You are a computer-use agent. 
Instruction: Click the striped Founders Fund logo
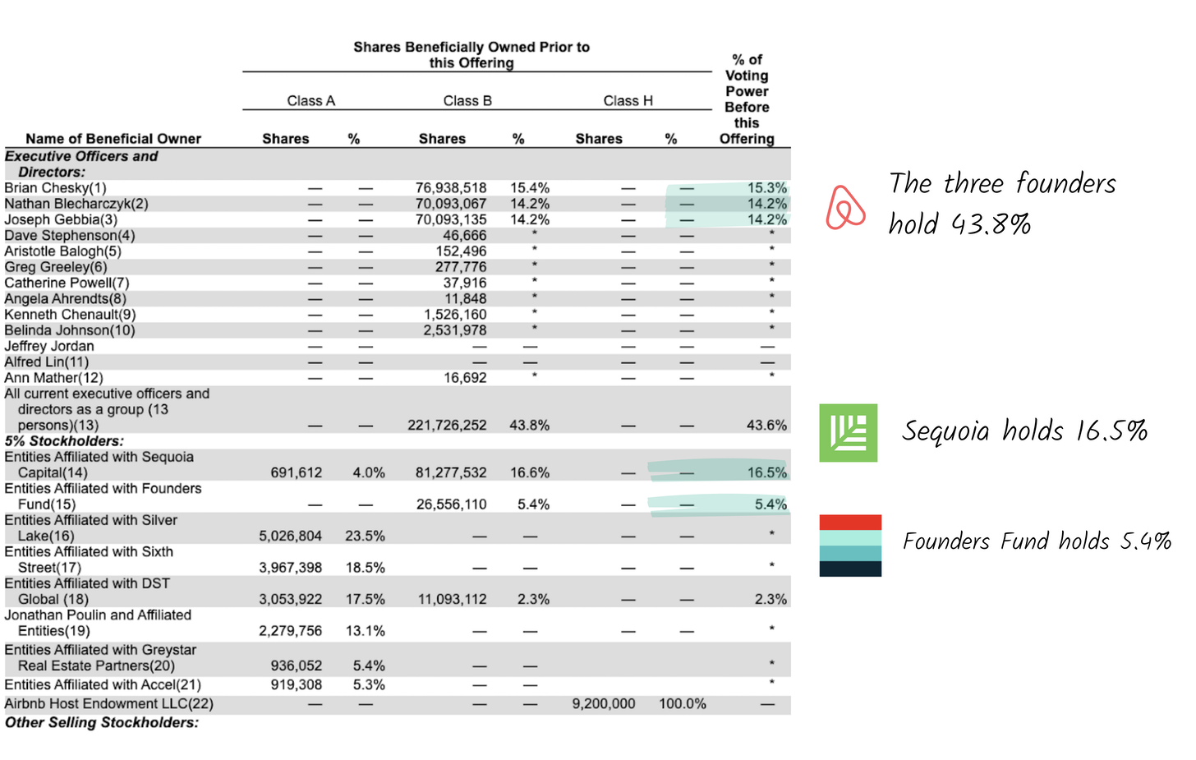coord(850,546)
